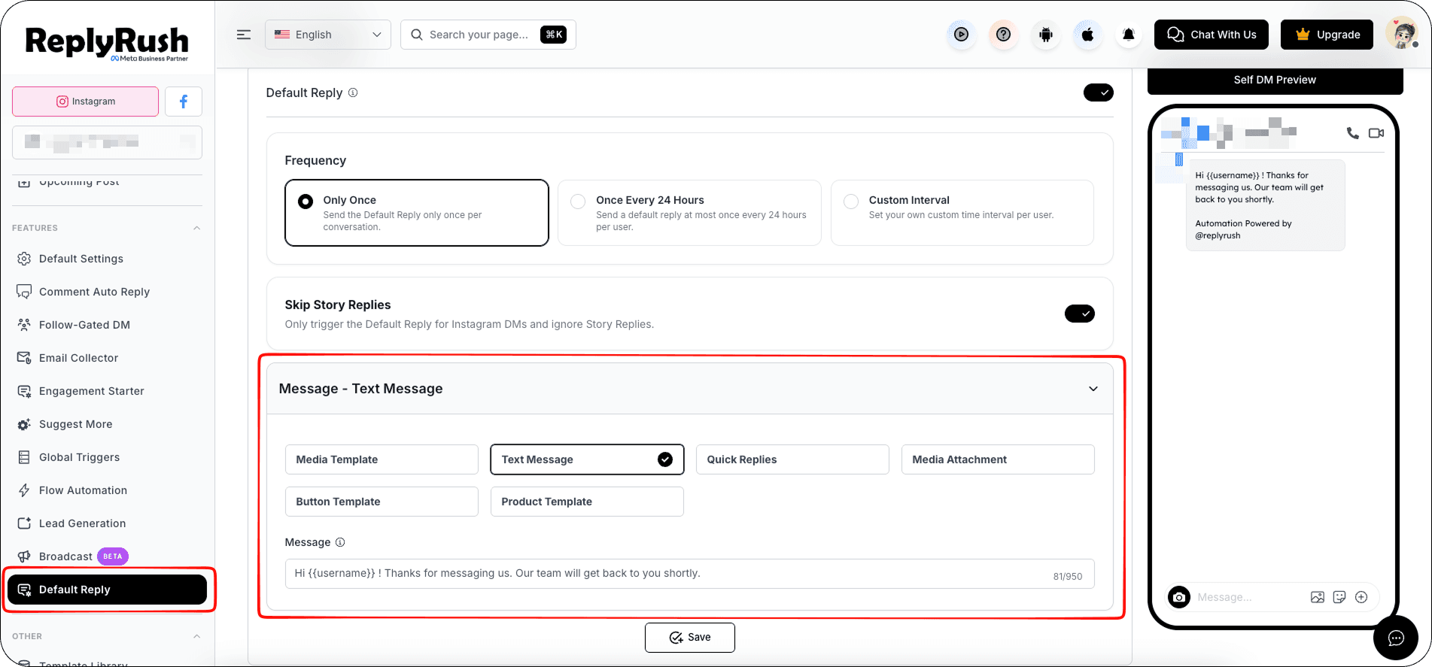
Task: Collapse the OTHER sidebar section
Action: pos(197,636)
